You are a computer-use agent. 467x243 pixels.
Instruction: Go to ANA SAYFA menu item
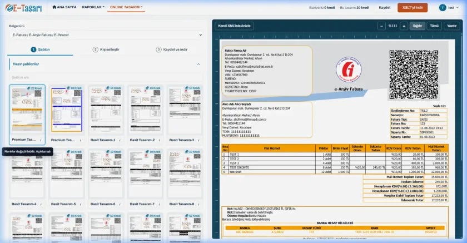[64, 7]
